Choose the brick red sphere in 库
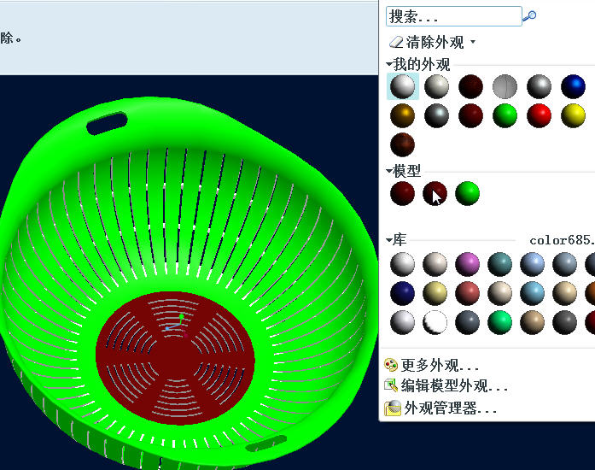The height and width of the screenshot is (470, 595). click(467, 293)
